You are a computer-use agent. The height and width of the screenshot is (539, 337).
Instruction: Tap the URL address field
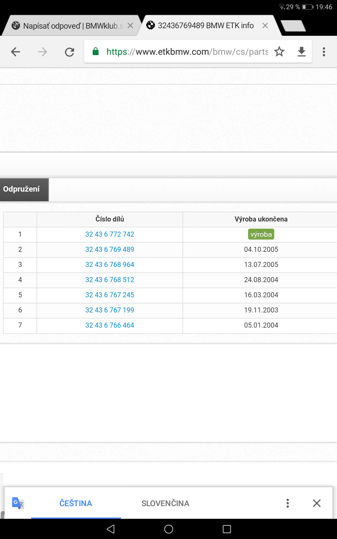coord(185,52)
